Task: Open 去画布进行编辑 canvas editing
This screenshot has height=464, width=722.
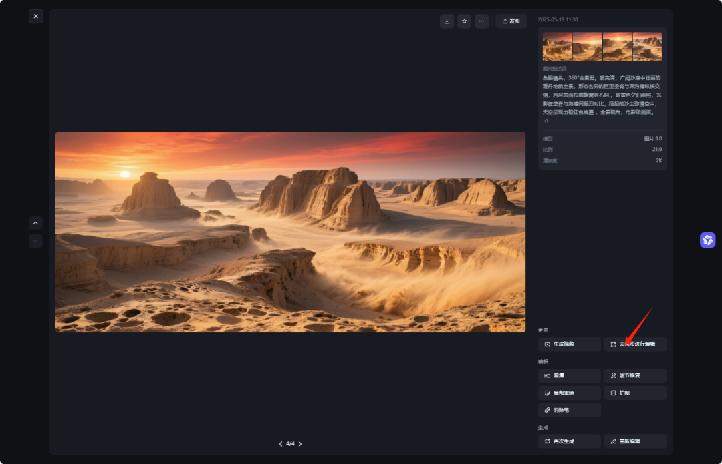Action: coord(635,344)
